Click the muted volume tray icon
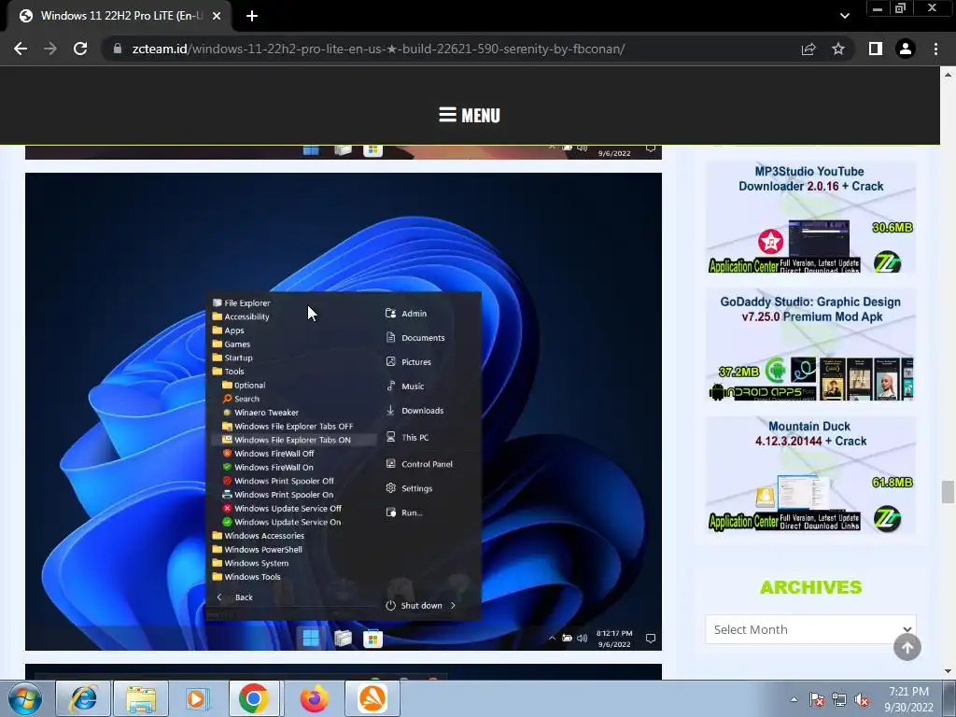Viewport: 956px width, 717px height. point(862,700)
